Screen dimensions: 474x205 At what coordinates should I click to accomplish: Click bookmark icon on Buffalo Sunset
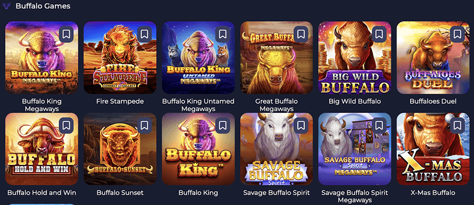(x=145, y=125)
